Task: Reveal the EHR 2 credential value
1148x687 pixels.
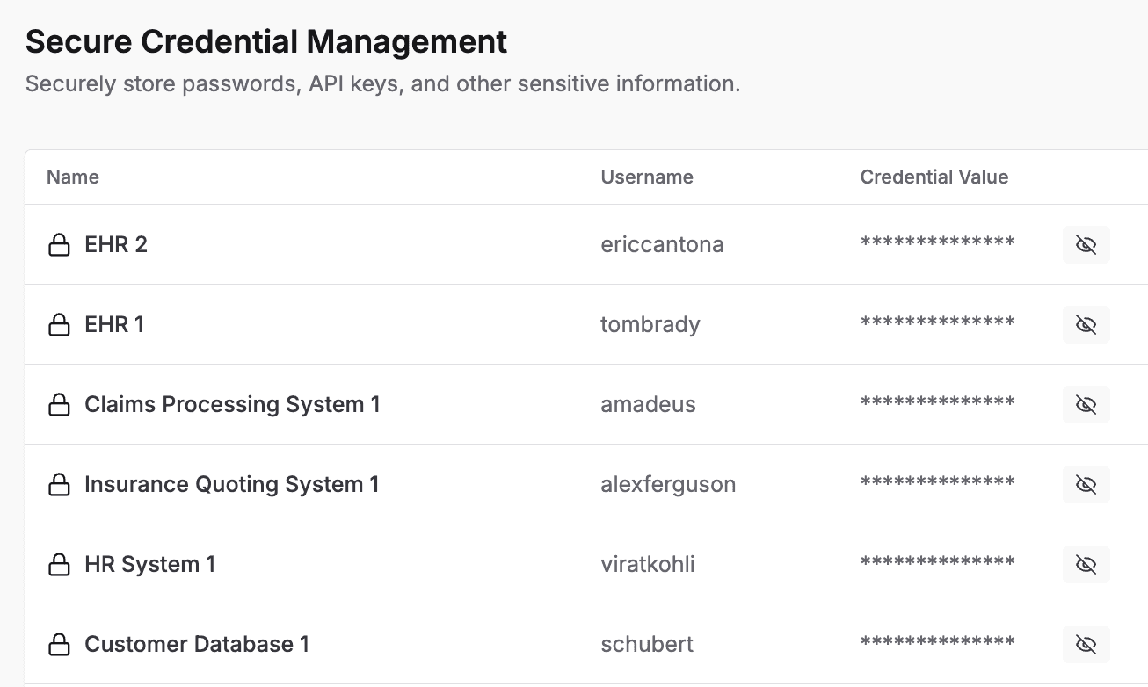Action: coord(1086,245)
